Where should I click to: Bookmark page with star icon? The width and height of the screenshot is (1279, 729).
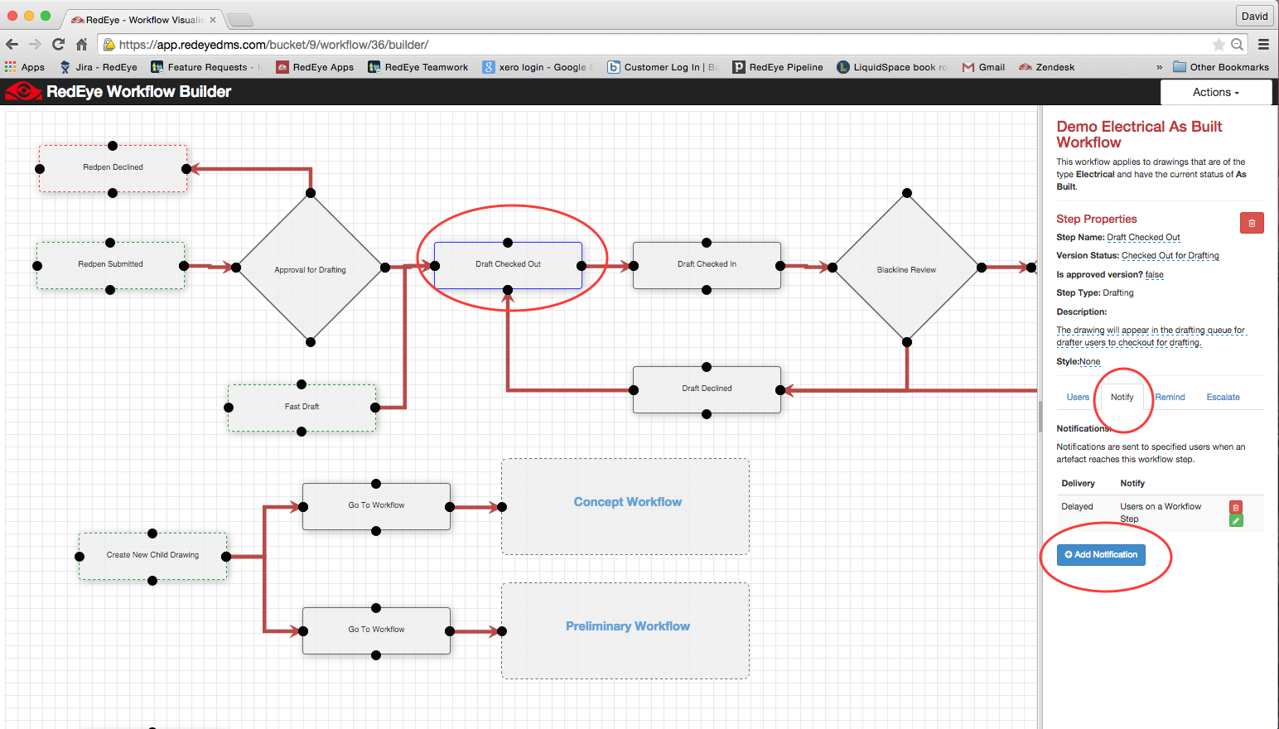1219,45
